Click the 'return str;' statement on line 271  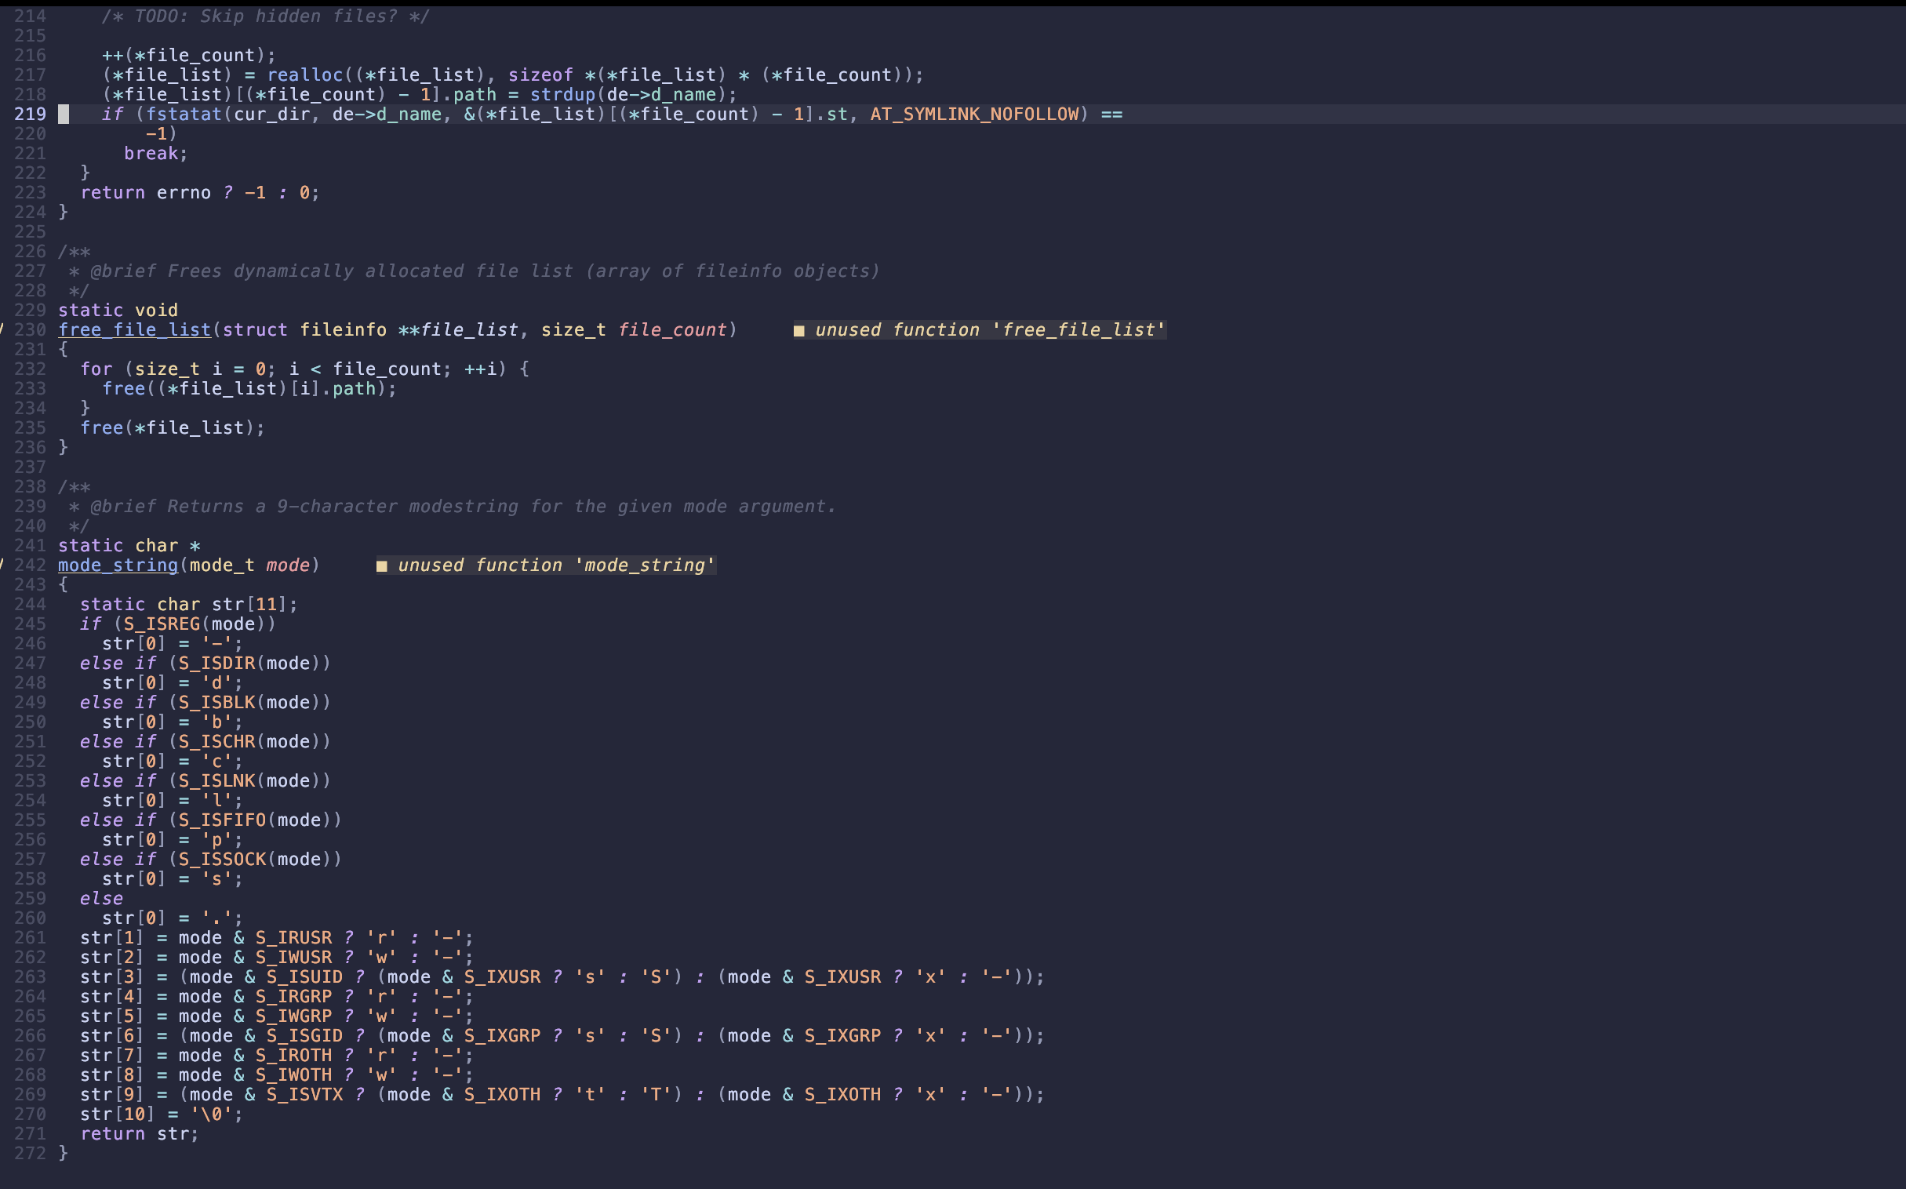pyautogui.click(x=139, y=1133)
